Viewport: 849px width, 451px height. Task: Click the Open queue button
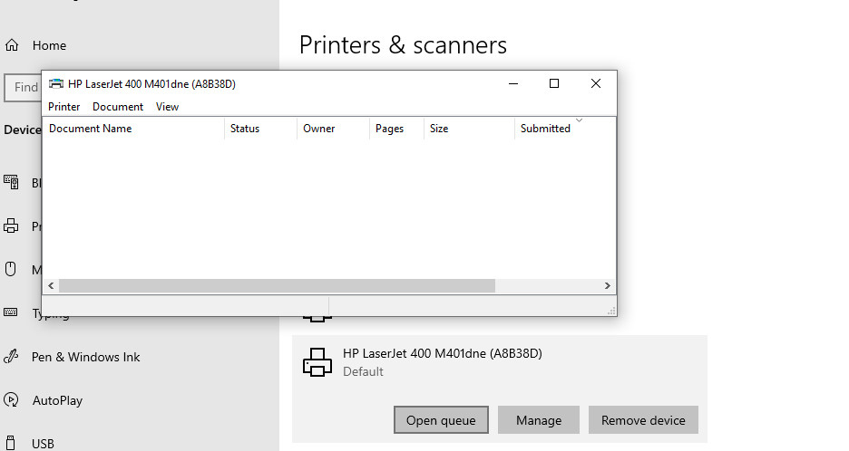[x=441, y=420]
